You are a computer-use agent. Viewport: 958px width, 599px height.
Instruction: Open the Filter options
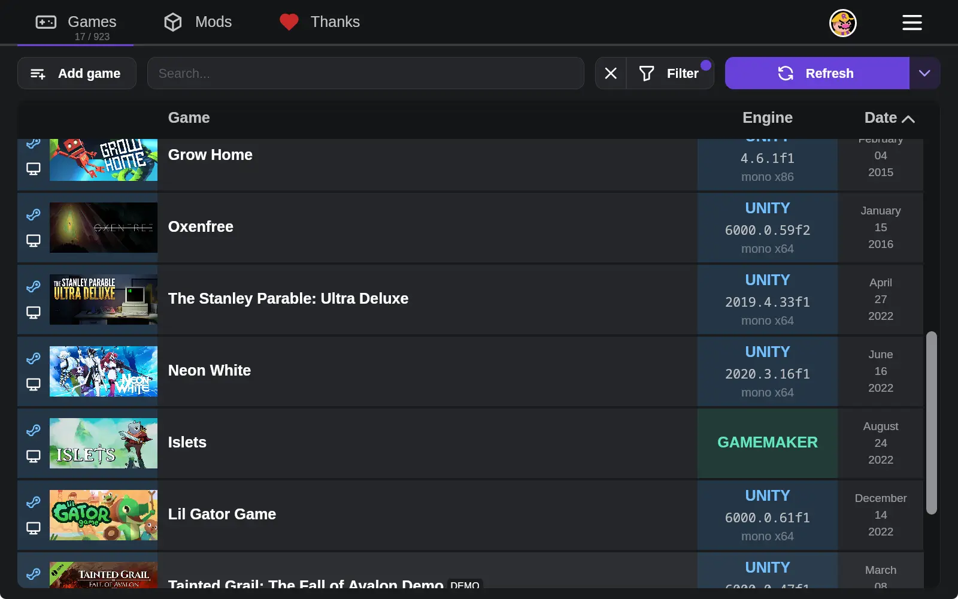tap(670, 73)
